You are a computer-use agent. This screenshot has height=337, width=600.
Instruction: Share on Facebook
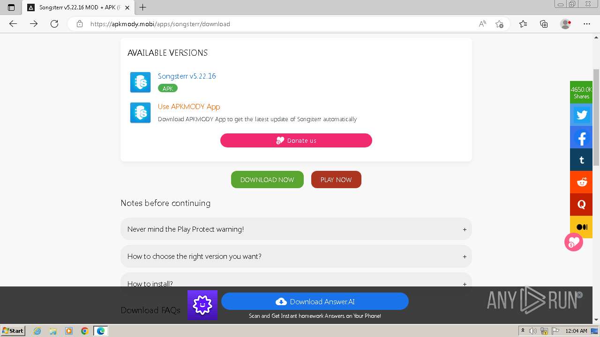coord(582,138)
